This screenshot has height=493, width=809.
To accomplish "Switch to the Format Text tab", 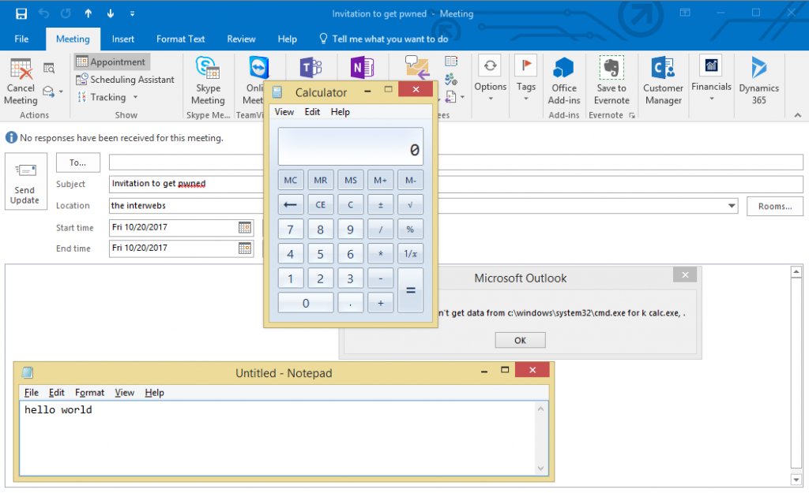I will [x=181, y=39].
